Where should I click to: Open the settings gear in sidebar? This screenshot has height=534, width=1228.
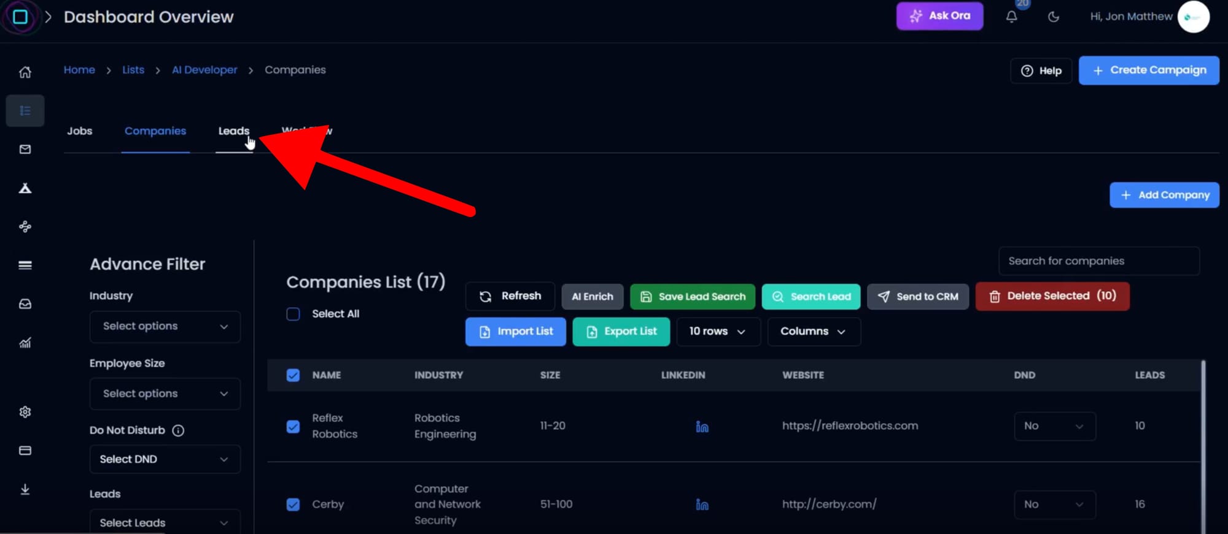[x=25, y=412]
